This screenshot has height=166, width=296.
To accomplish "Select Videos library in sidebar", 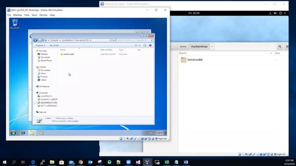I will (42, 80).
